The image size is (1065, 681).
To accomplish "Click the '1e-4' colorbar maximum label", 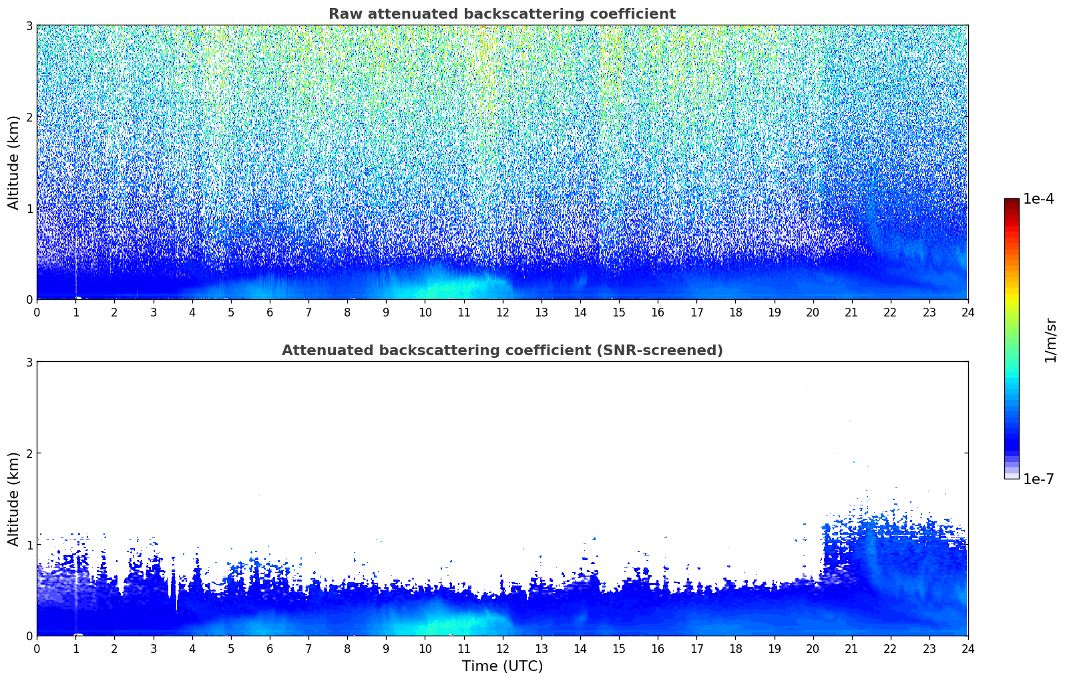I will pyautogui.click(x=1039, y=199).
